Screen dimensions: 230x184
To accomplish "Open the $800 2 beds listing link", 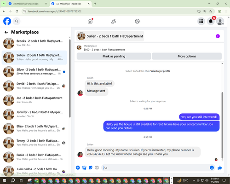I will click(104, 50).
